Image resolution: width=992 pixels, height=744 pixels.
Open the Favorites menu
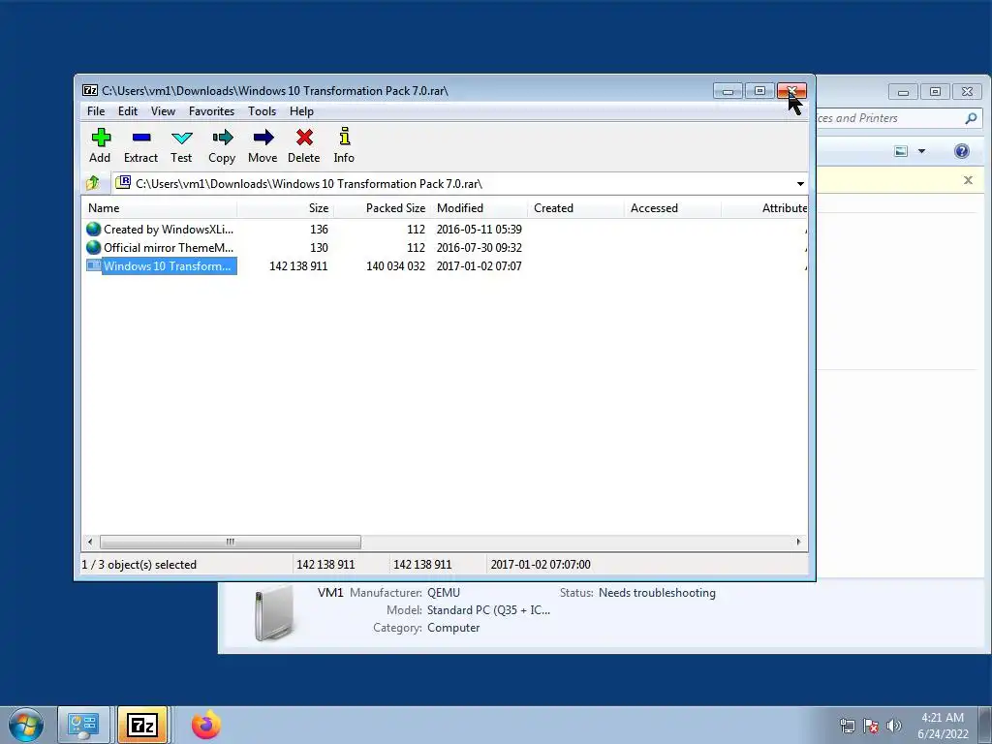point(212,111)
